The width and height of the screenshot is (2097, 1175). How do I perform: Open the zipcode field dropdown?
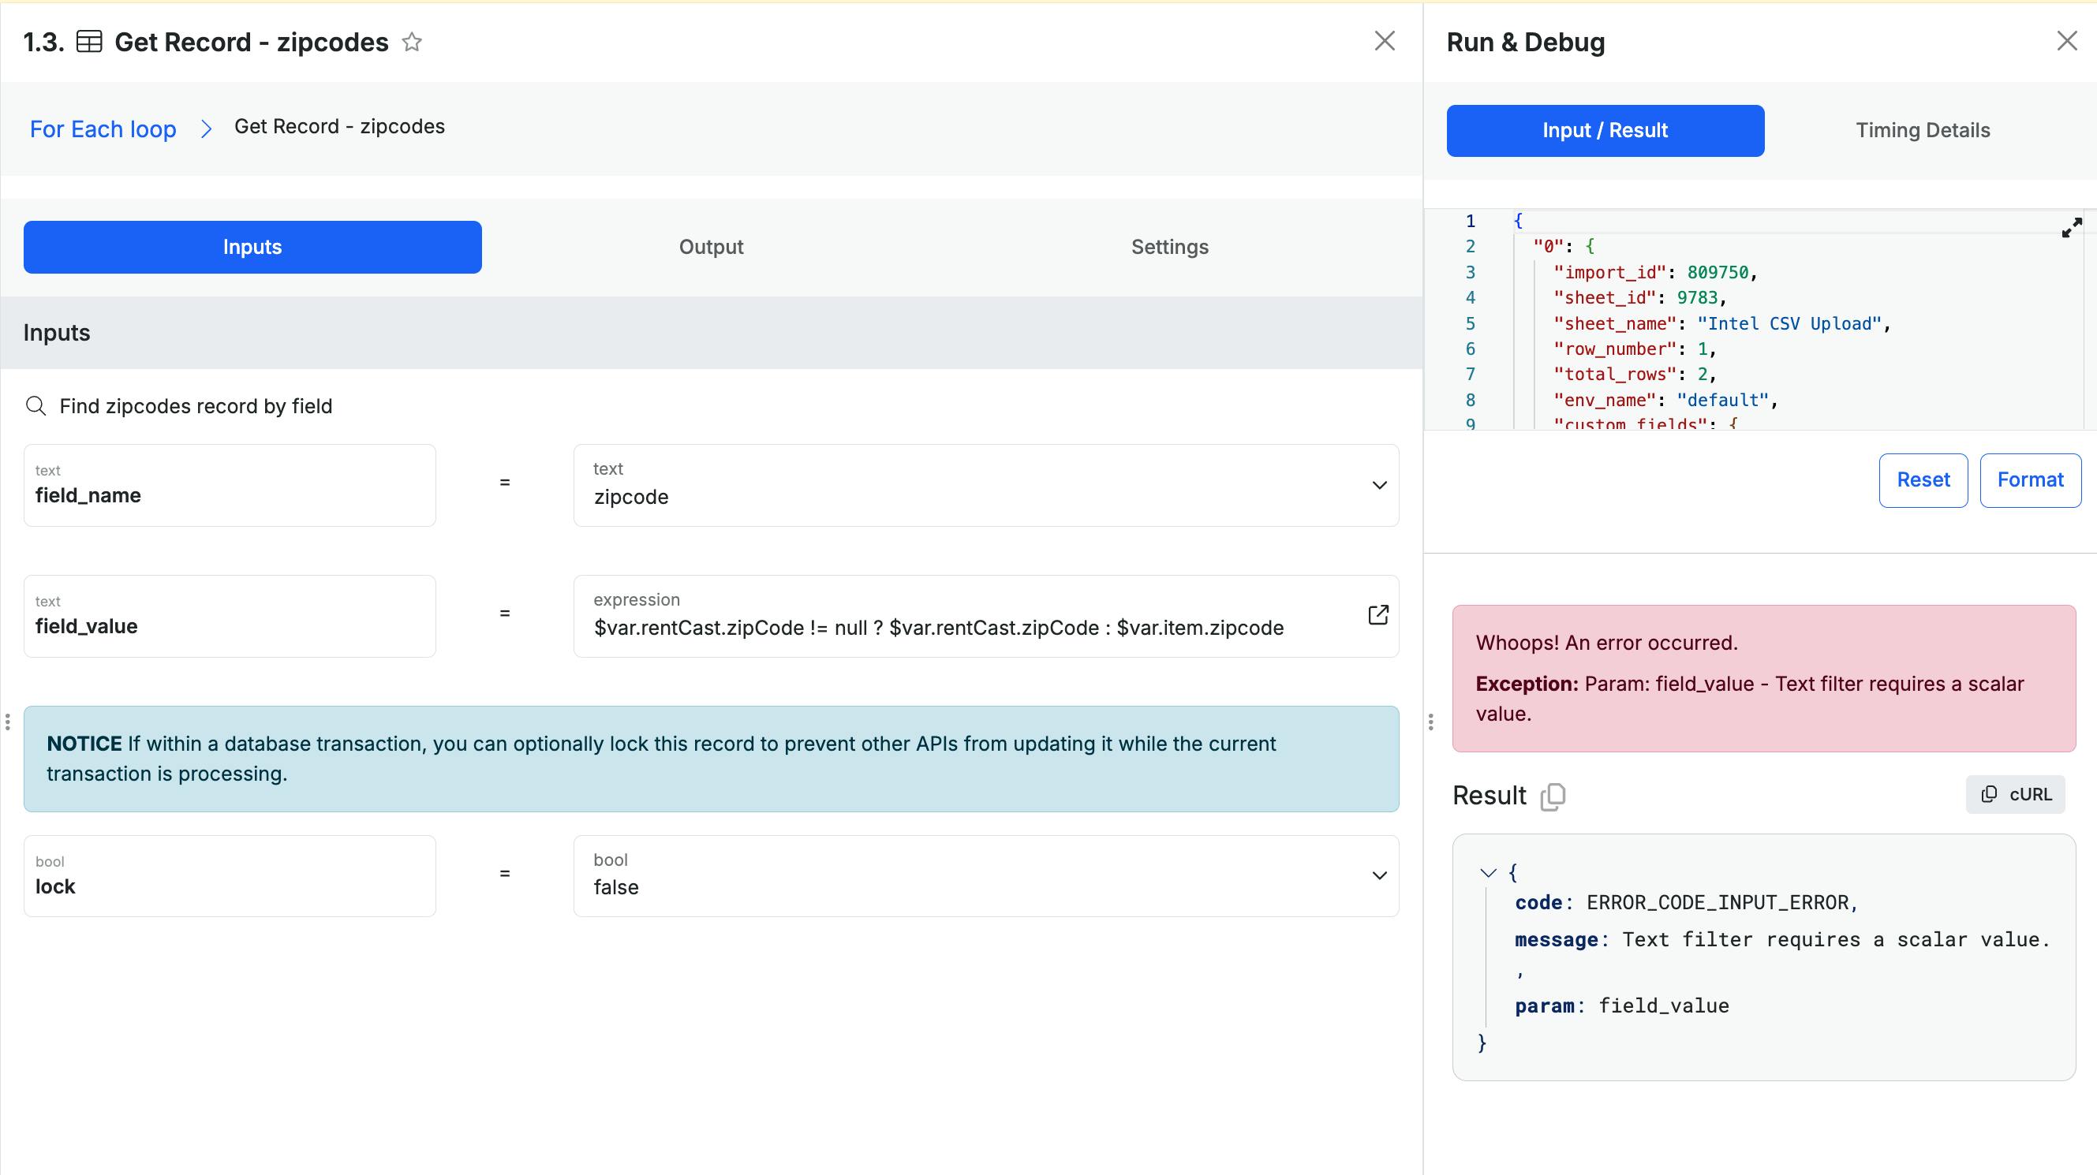(986, 485)
